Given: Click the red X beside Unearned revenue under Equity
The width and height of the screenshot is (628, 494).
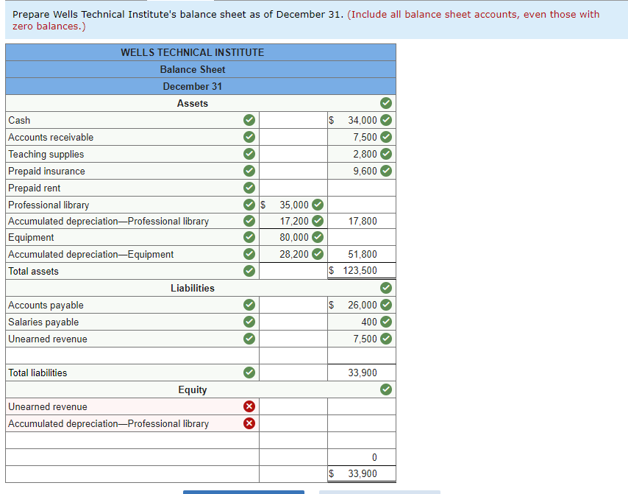Looking at the screenshot, I should pos(249,406).
